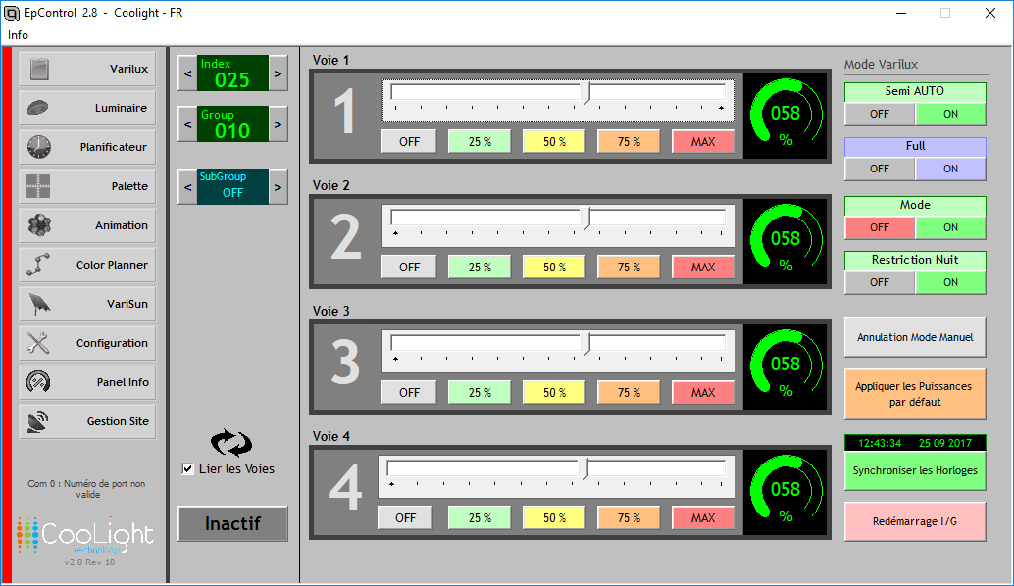Click the Planificateur clock icon
Screen dimensions: 1014x586
tap(39, 147)
